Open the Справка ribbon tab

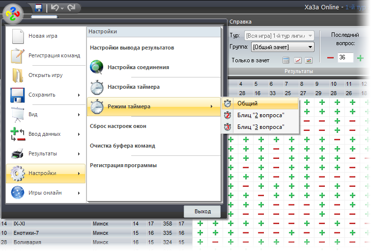(240, 22)
